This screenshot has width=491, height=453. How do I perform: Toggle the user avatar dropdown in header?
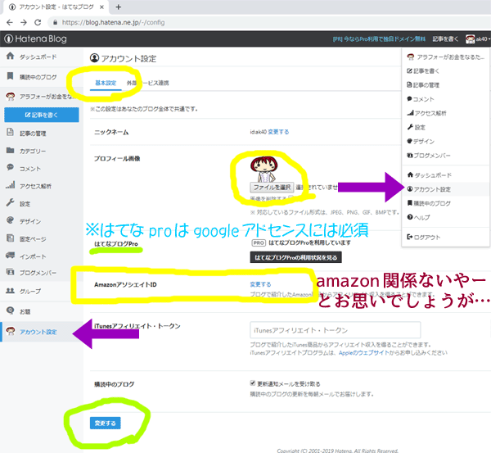pyautogui.click(x=478, y=39)
